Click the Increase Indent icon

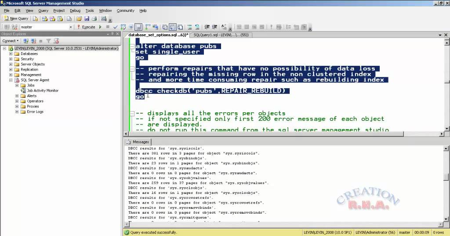214,27
